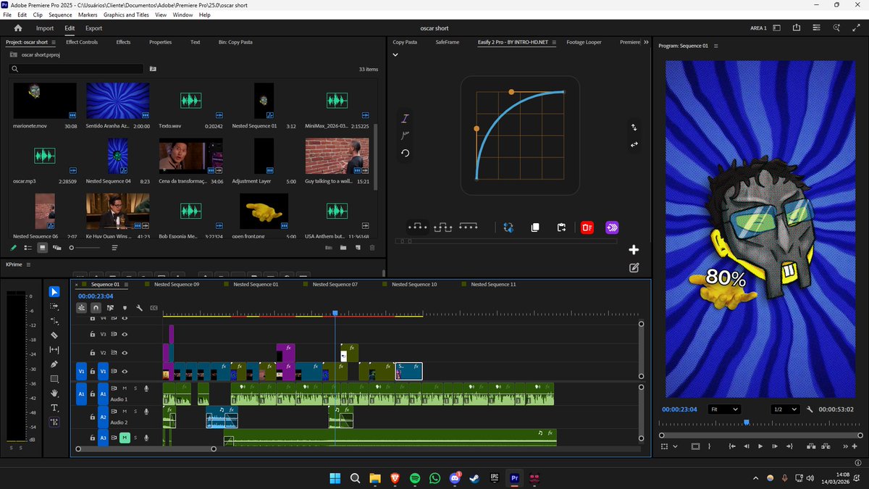Click the red Easify preset icon
Viewport: 869px width, 489px height.
(587, 227)
